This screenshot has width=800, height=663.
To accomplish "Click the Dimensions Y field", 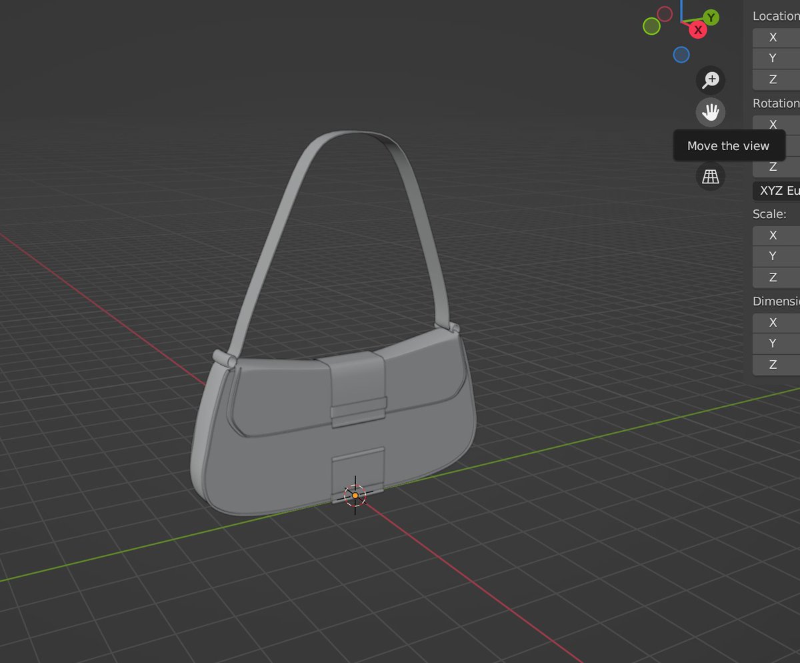I will coord(776,343).
